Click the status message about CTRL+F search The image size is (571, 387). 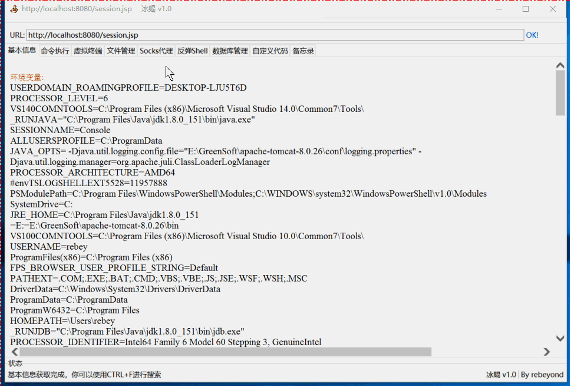tap(84, 375)
